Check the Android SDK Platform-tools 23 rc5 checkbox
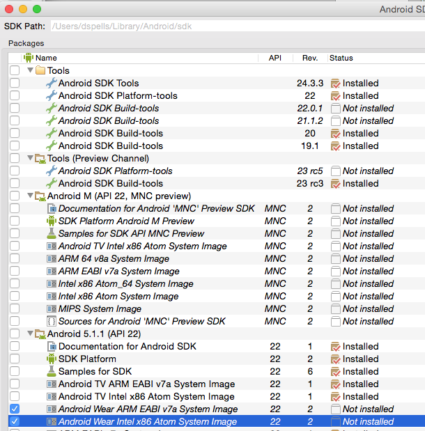Image resolution: width=425 pixels, height=431 pixels. pyautogui.click(x=15, y=171)
